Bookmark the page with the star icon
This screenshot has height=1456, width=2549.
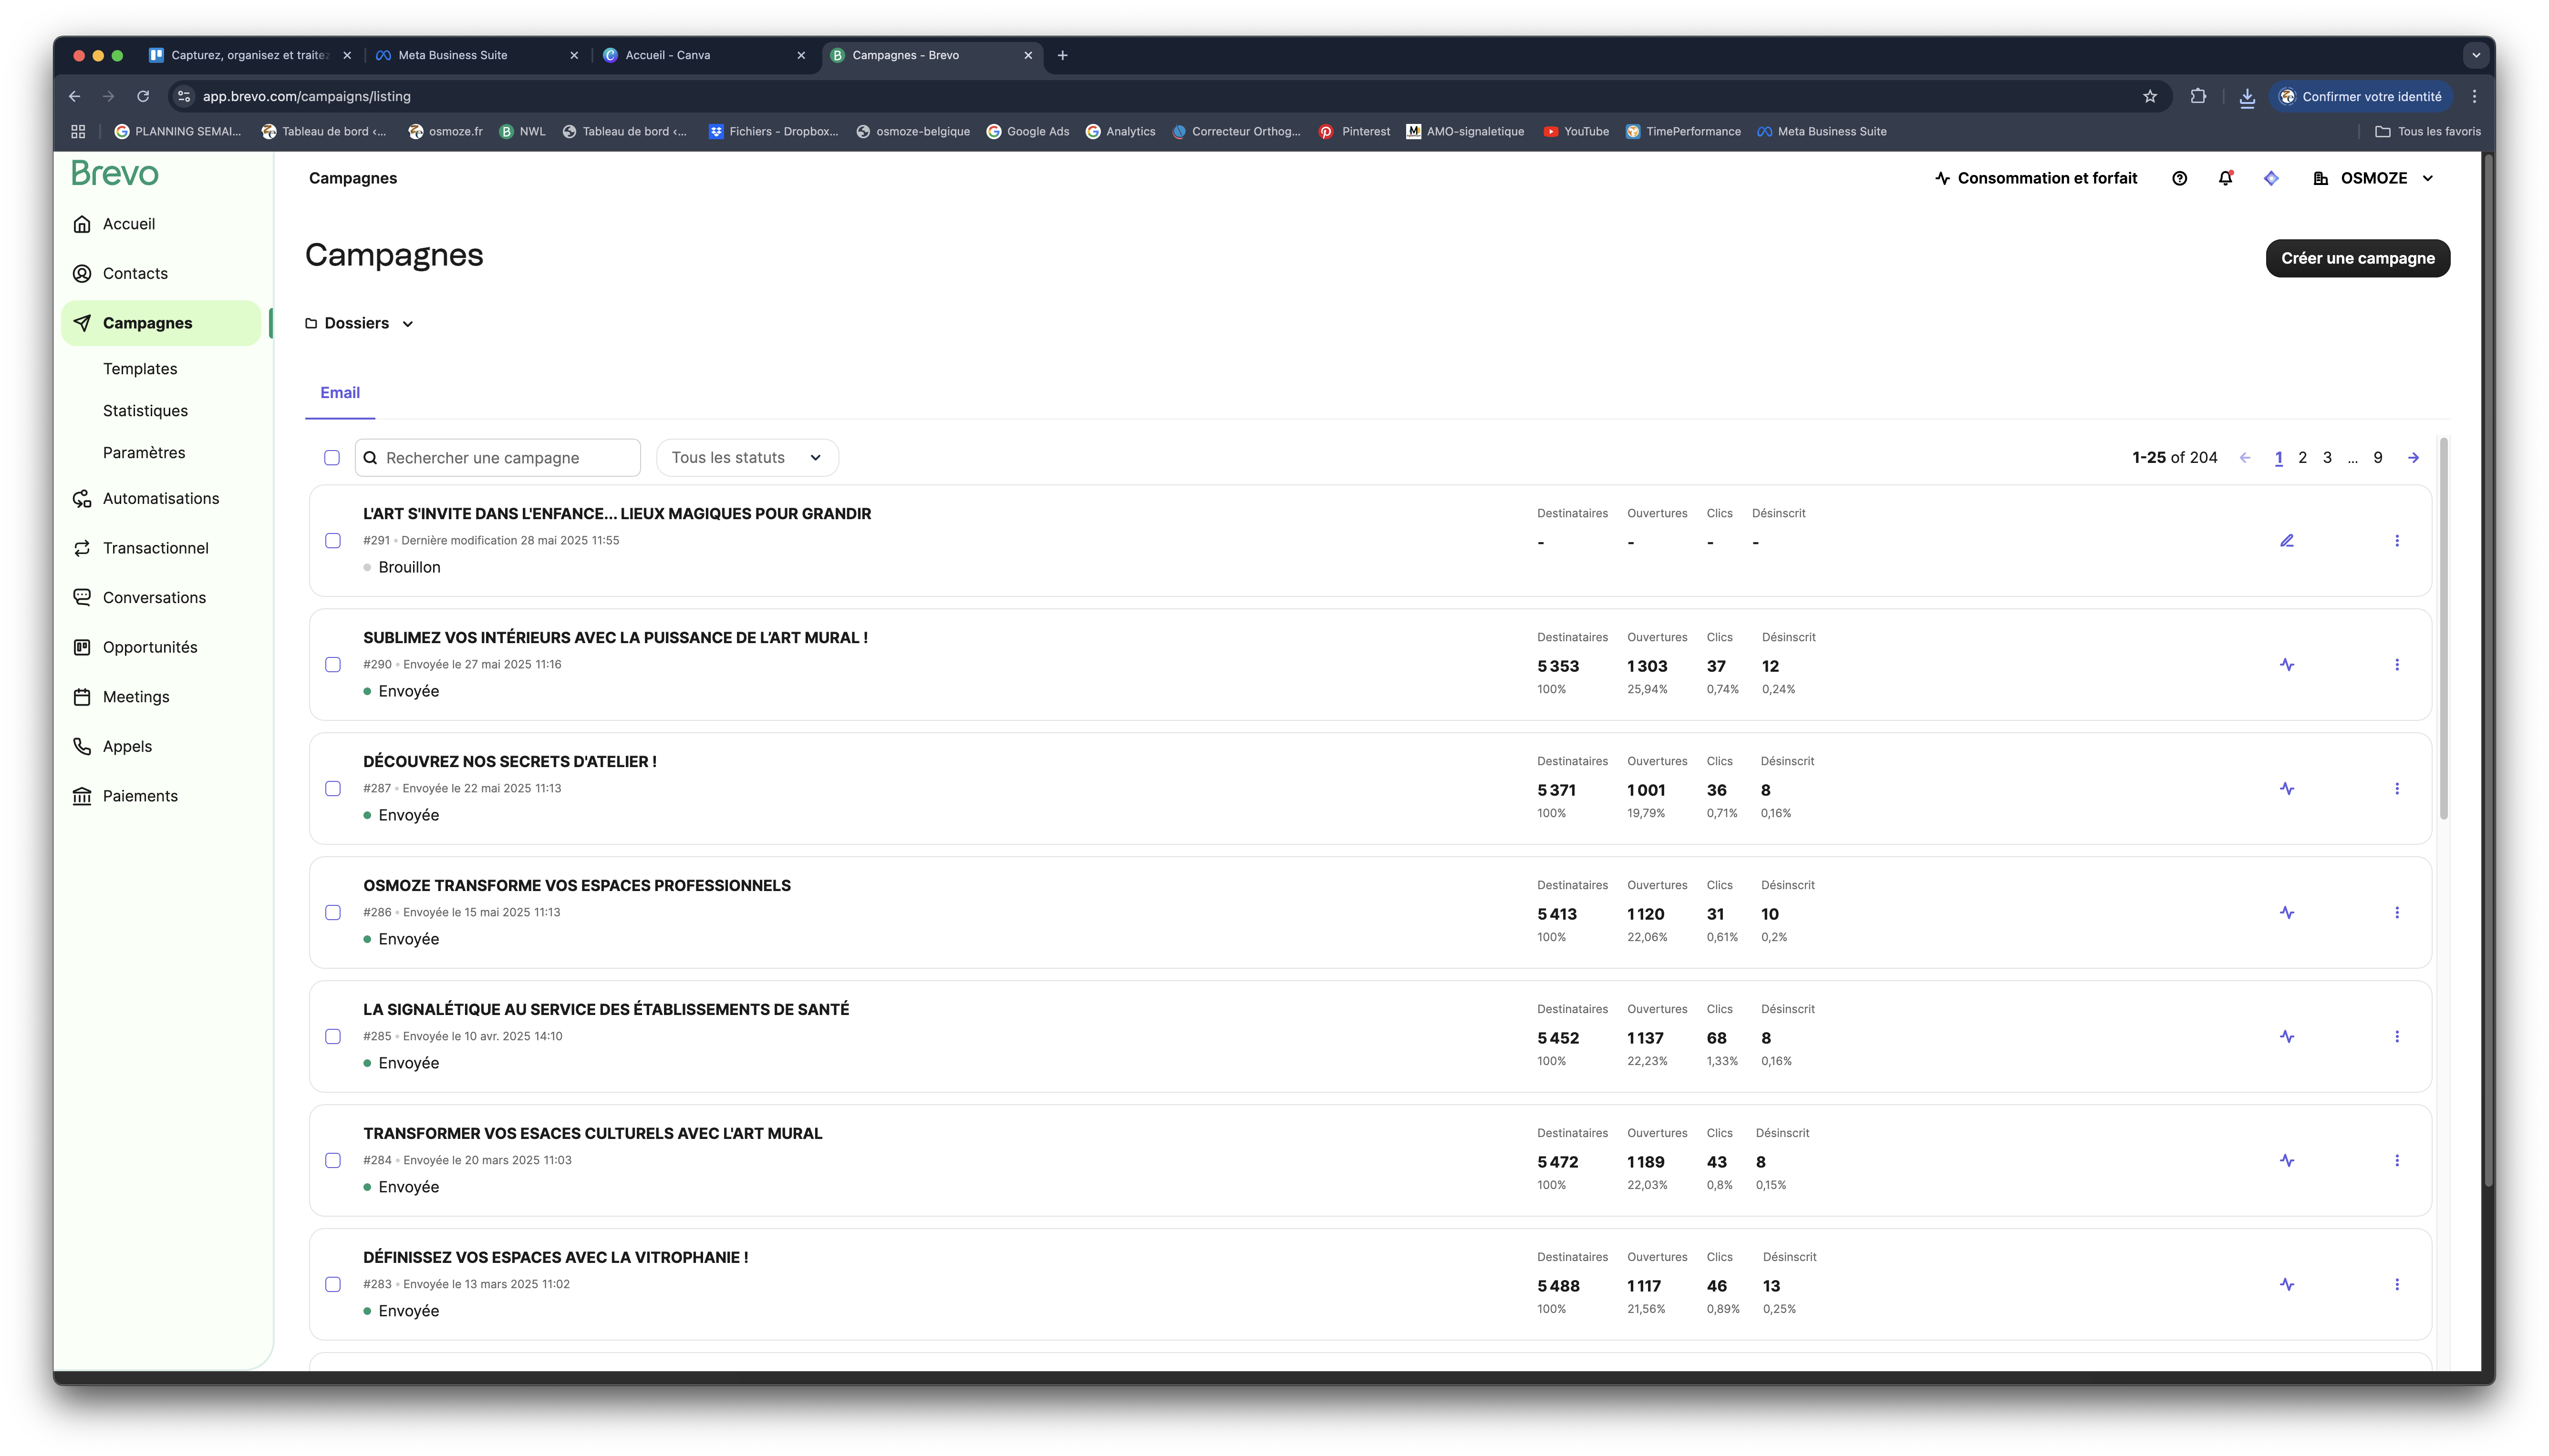click(2150, 96)
